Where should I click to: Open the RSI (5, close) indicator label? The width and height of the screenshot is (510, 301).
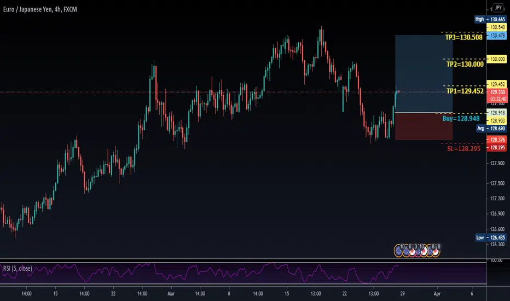point(18,269)
